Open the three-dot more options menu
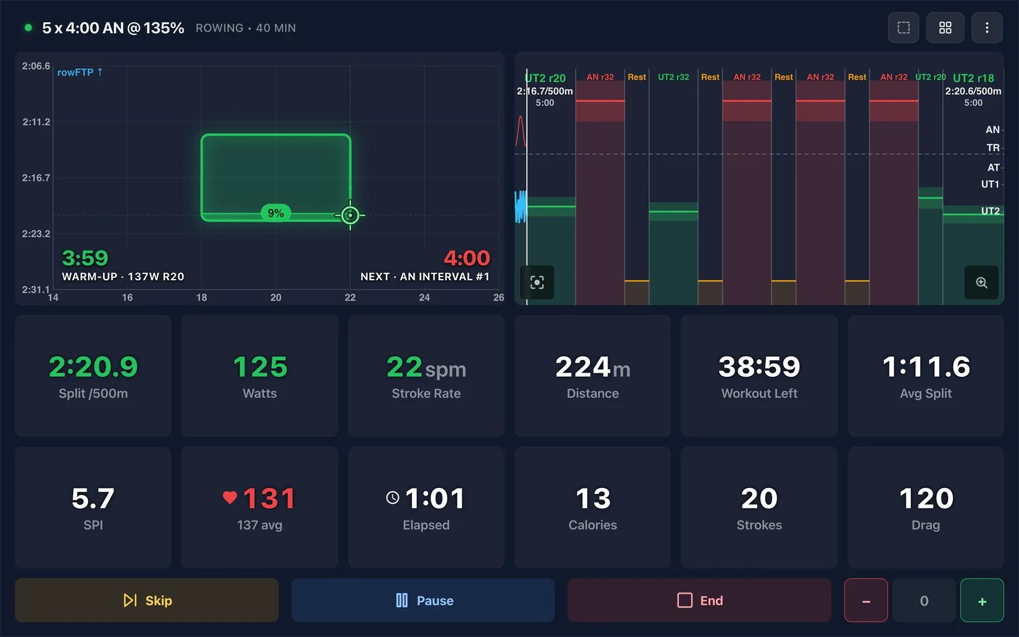 (x=987, y=27)
